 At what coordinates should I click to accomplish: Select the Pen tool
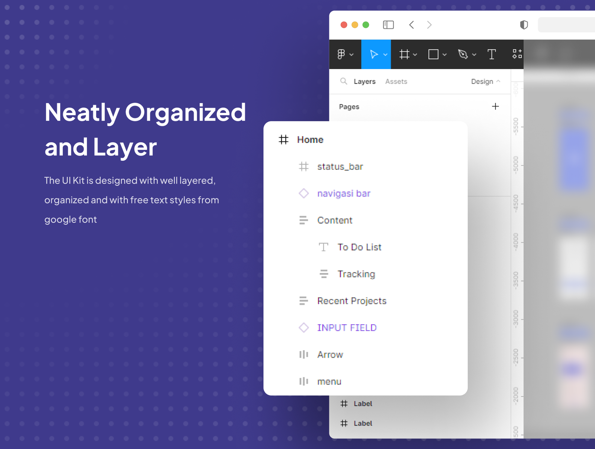coord(463,54)
